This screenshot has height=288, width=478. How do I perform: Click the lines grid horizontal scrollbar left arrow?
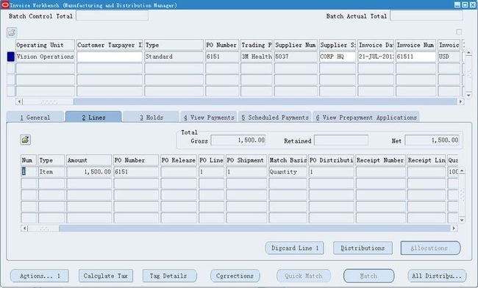(25, 228)
